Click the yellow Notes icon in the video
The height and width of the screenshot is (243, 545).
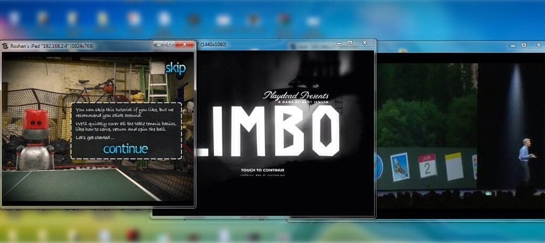coord(454,167)
